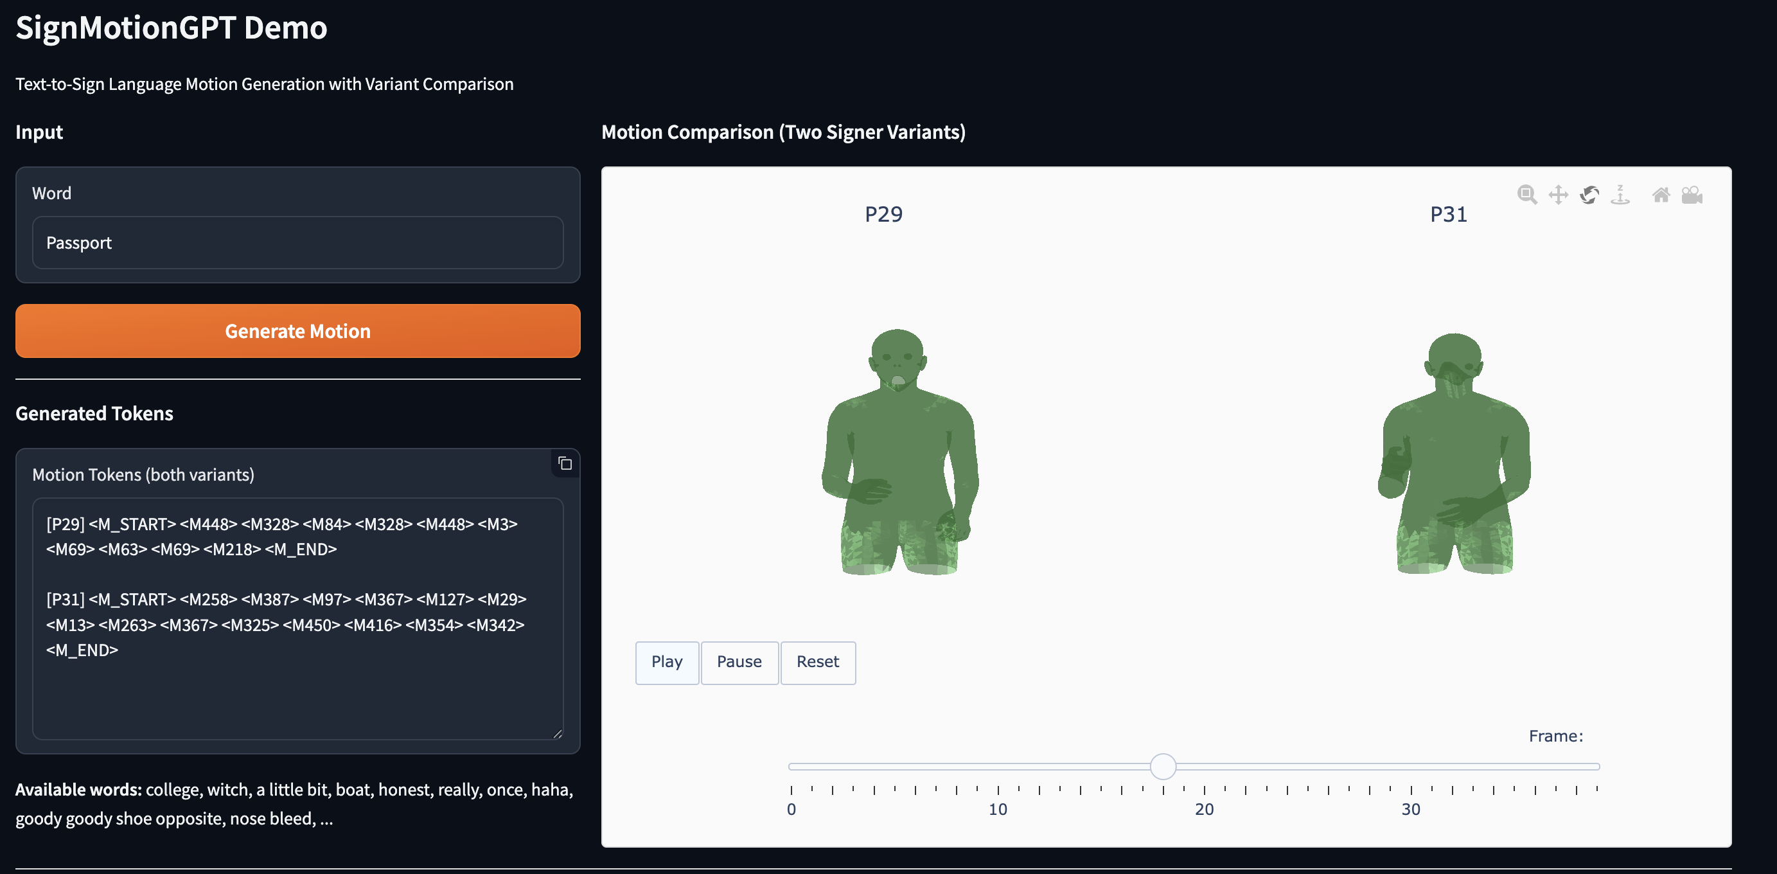Copy the motion tokens with copy icon

click(x=565, y=463)
